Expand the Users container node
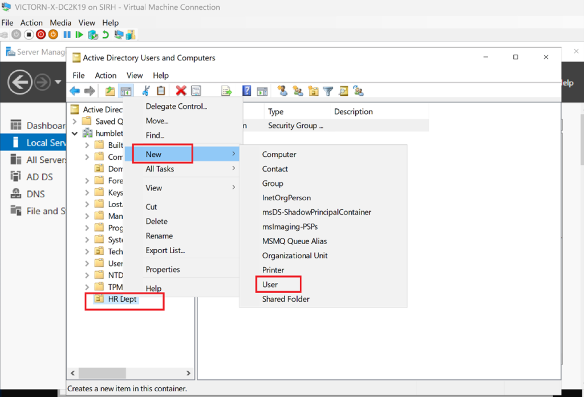This screenshot has height=397, width=584. point(87,264)
